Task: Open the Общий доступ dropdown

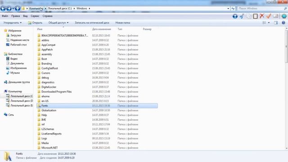Action: [x=58, y=23]
